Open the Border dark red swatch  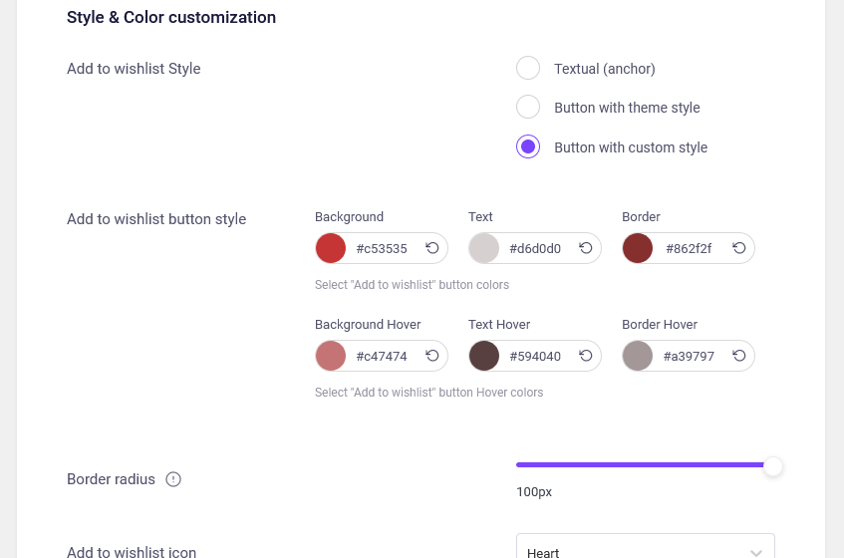pos(638,248)
